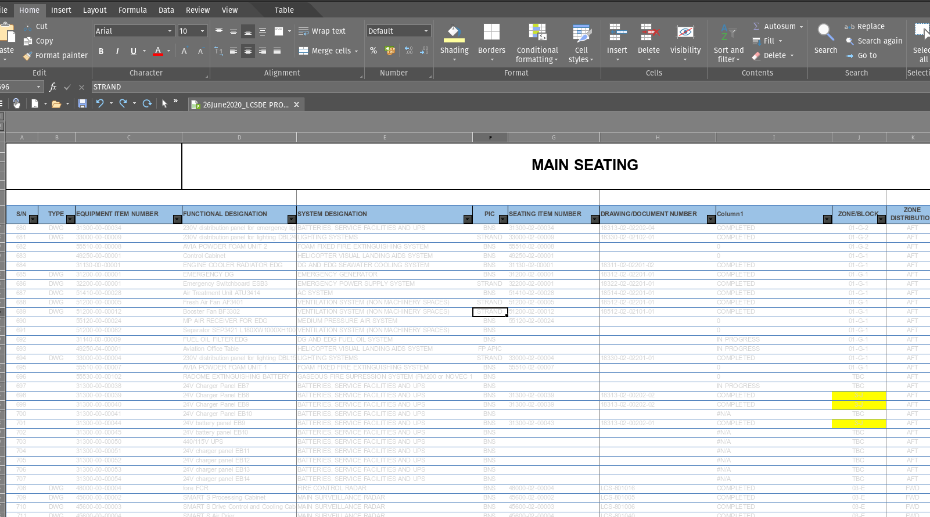Toggle Bold formatting
Viewport: 930px width, 517px height.
click(101, 51)
